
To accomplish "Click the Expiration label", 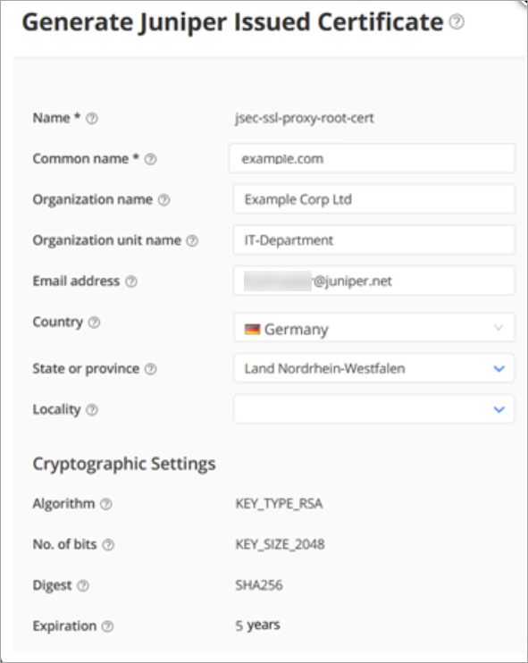I will coord(64,626).
